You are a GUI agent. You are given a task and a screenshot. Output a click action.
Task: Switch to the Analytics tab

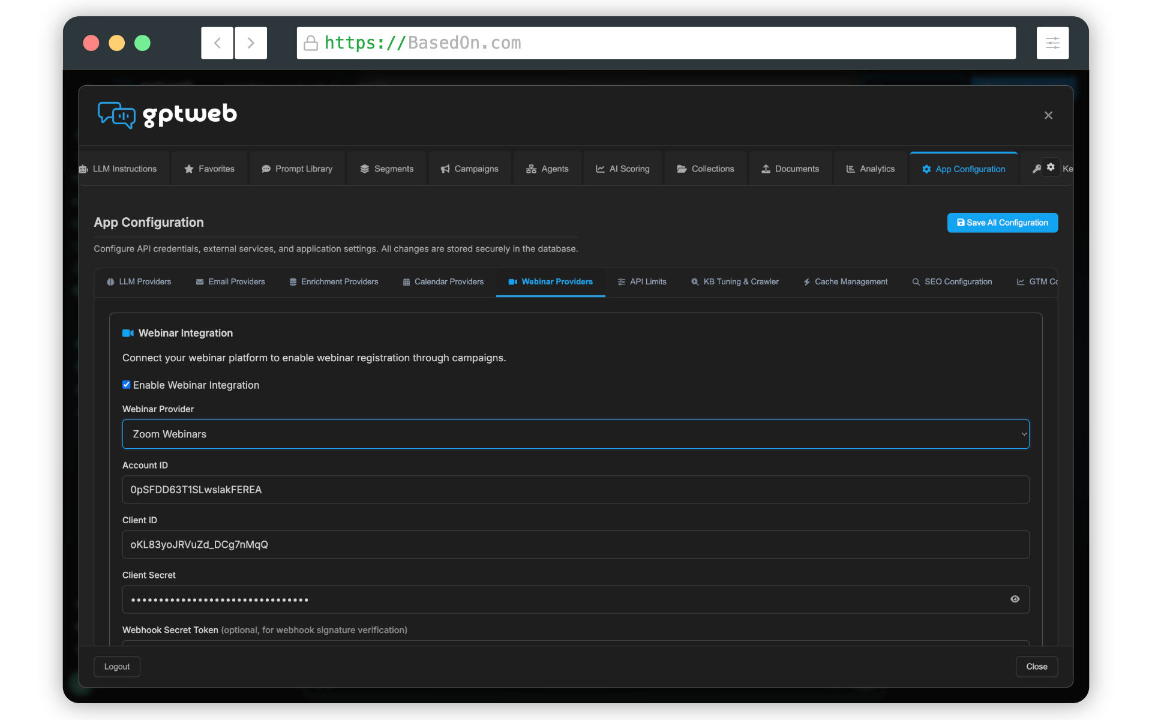(871, 169)
